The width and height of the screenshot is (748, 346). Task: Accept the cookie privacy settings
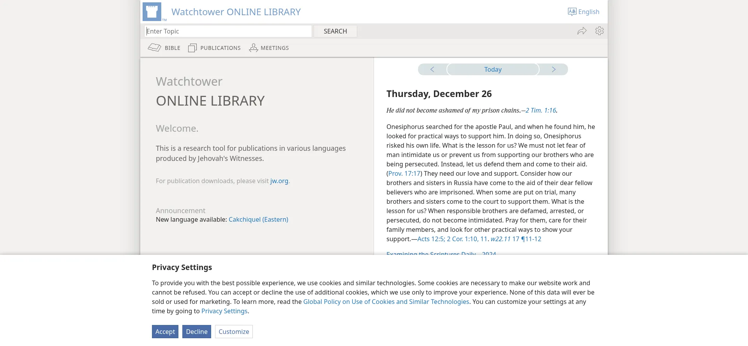tap(165, 332)
